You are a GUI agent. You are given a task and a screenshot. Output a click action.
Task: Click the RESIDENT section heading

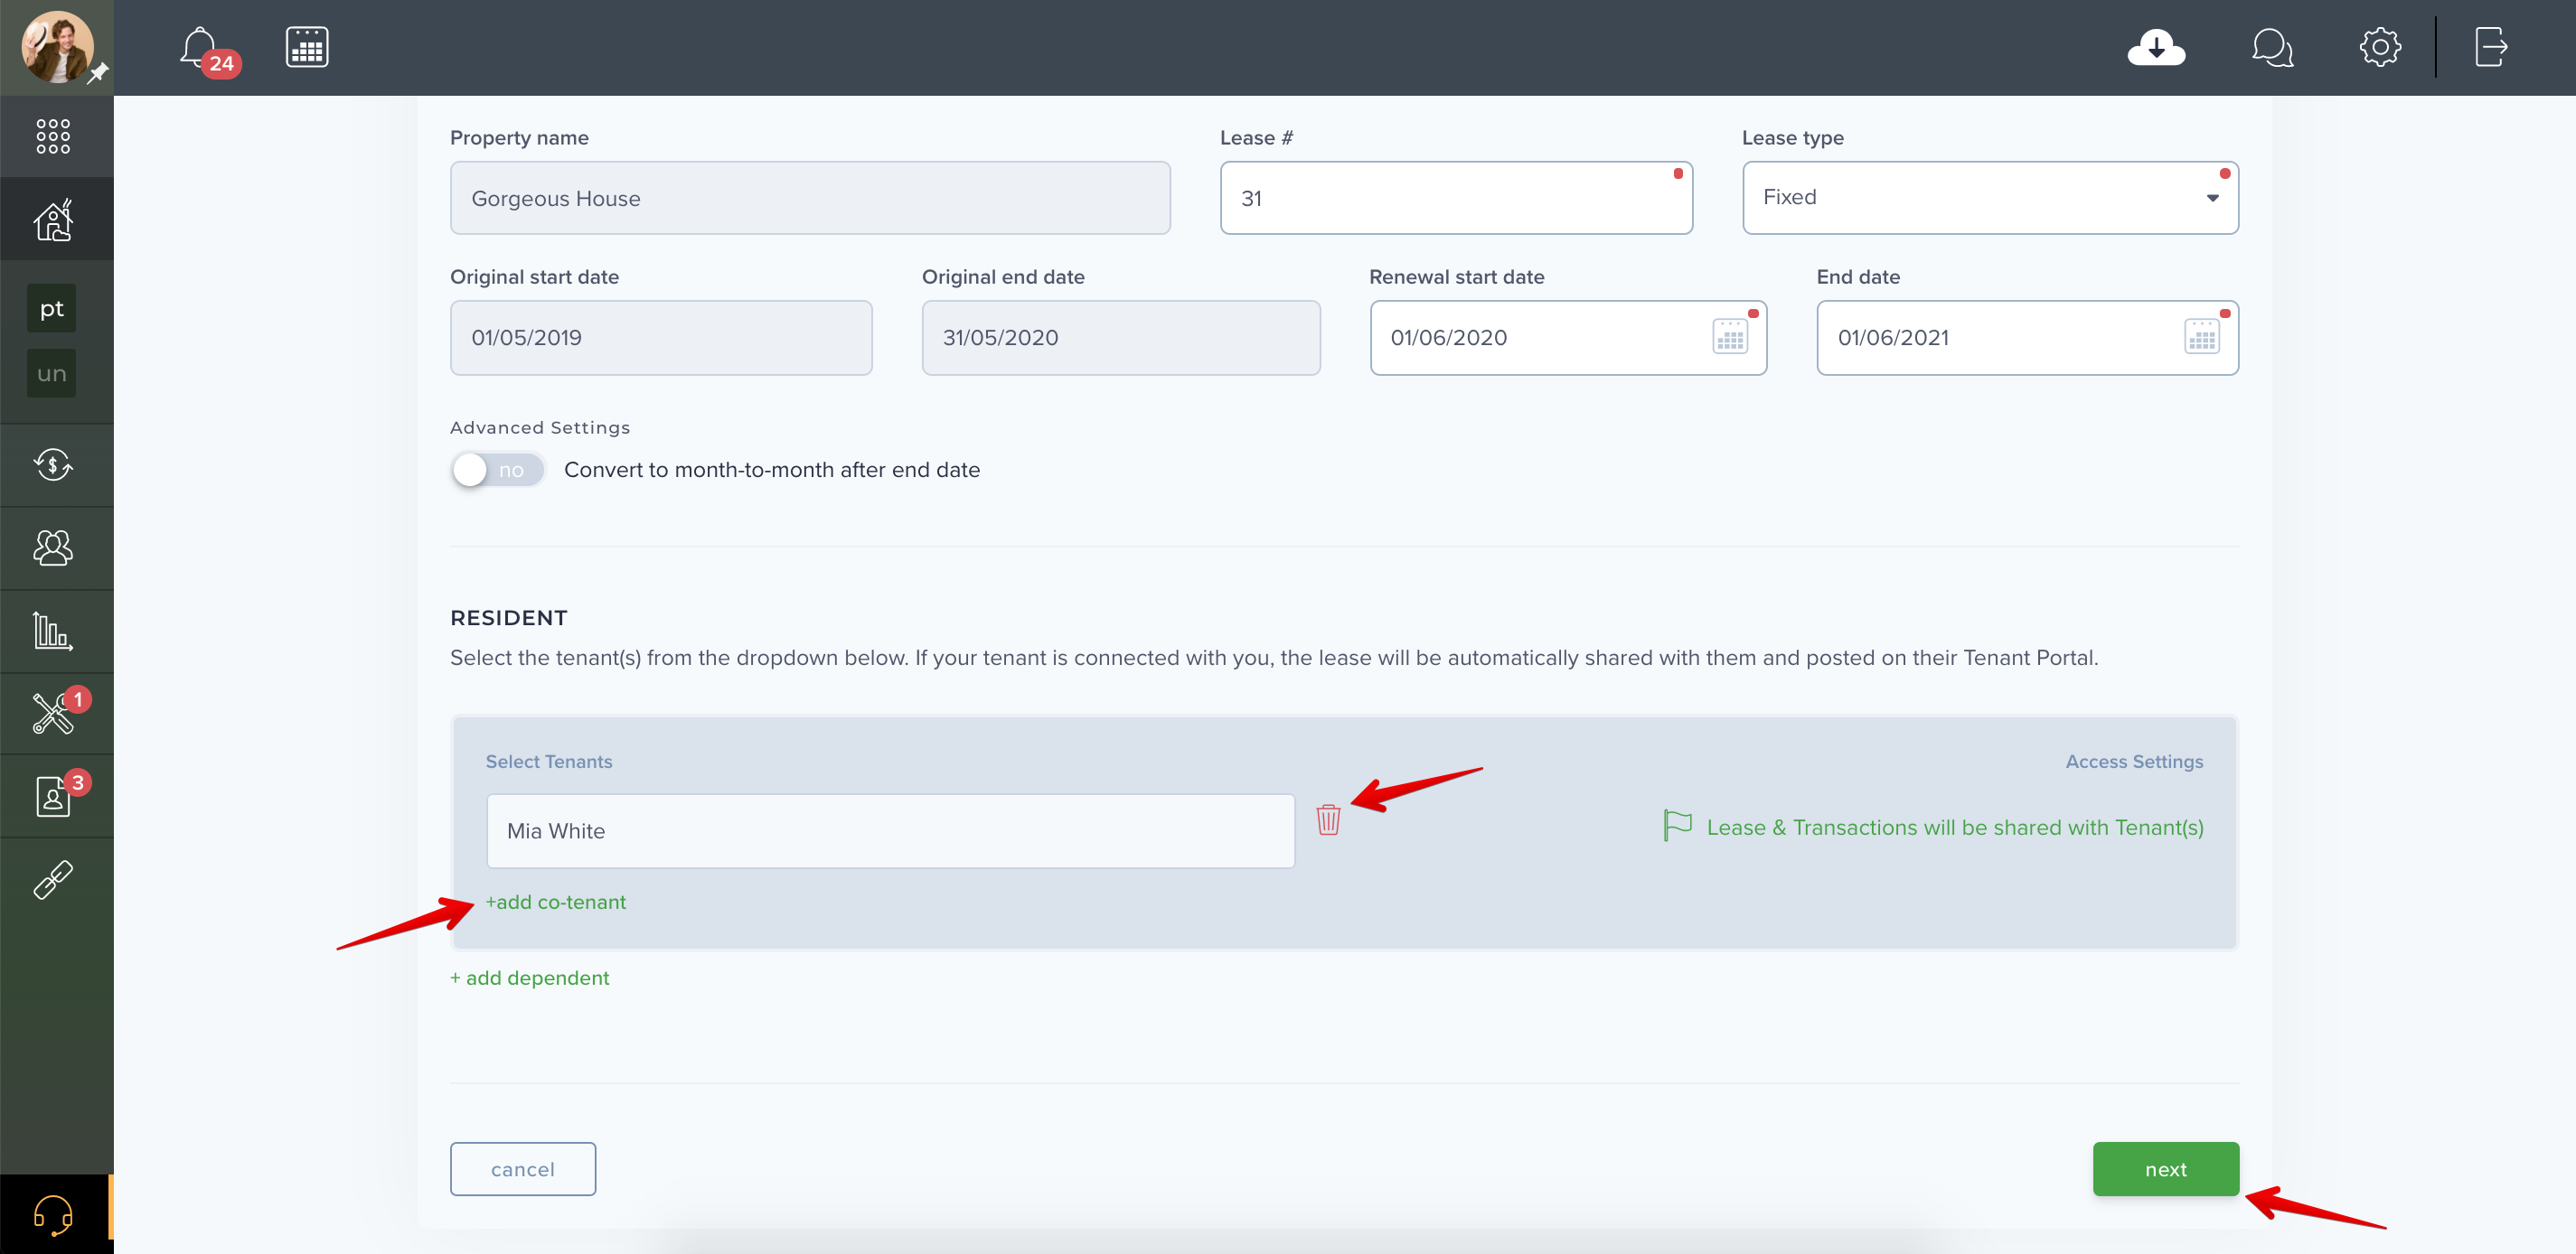coord(509,617)
